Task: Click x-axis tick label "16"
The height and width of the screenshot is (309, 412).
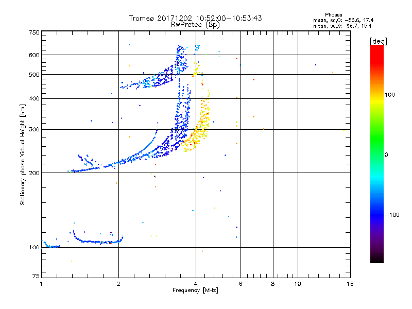Action: click(350, 284)
